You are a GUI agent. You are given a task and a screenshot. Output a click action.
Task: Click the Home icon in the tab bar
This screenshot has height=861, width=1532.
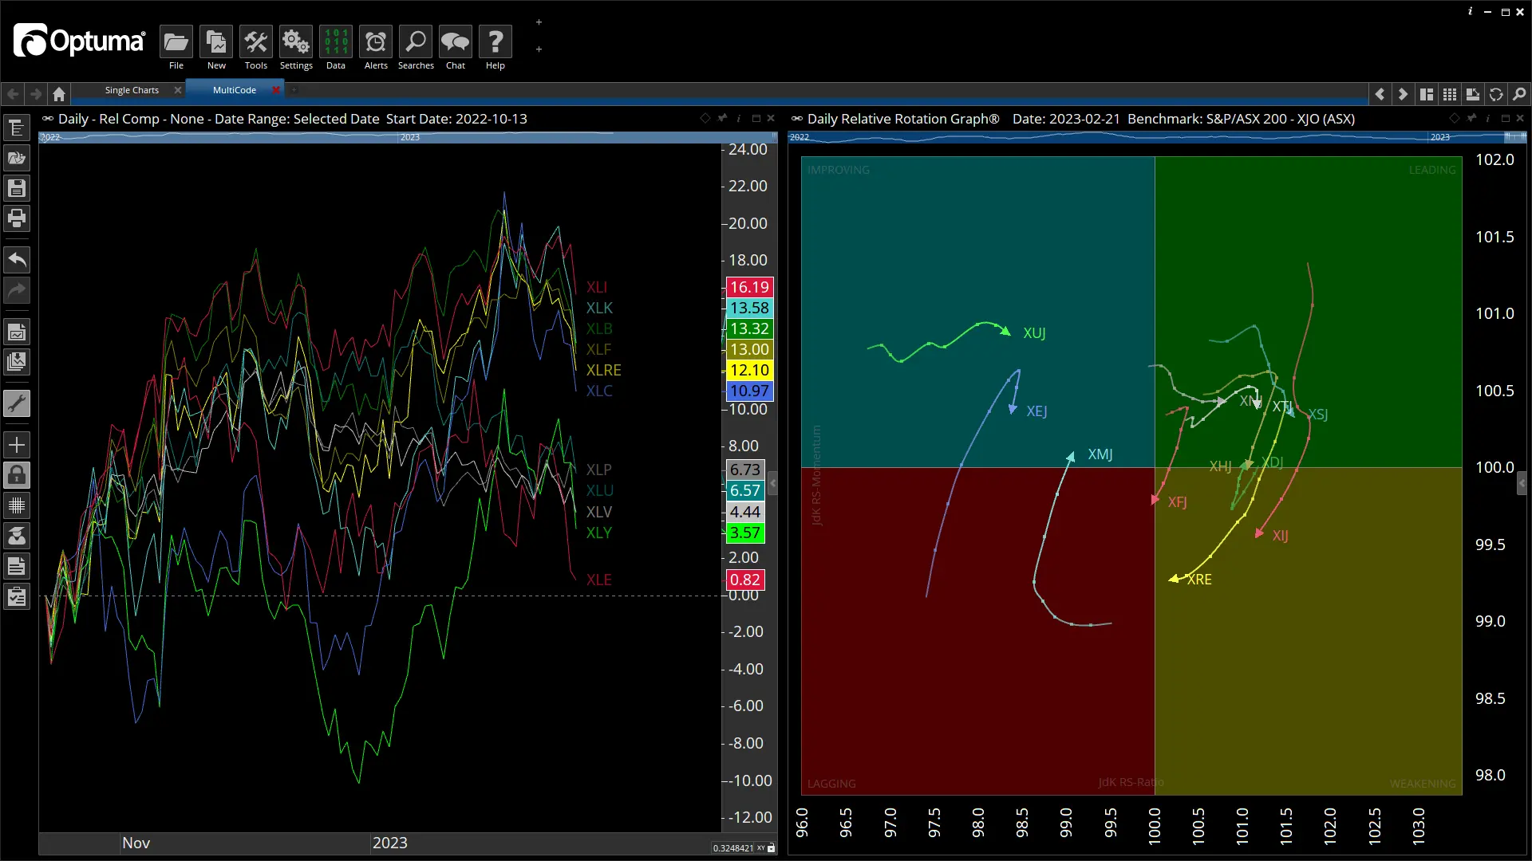[59, 94]
